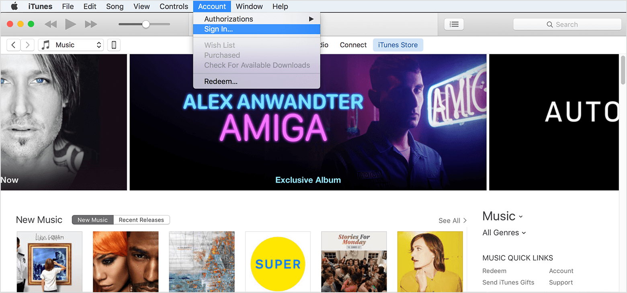Open the Lukas Graham album cover
This screenshot has width=627, height=293.
tap(49, 262)
